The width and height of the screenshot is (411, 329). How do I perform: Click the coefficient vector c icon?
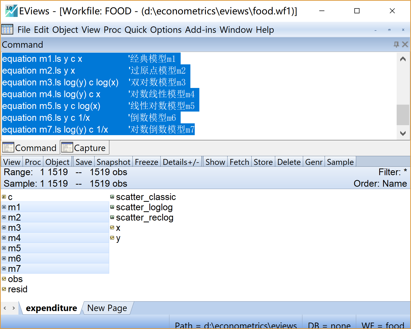pyautogui.click(x=4, y=197)
